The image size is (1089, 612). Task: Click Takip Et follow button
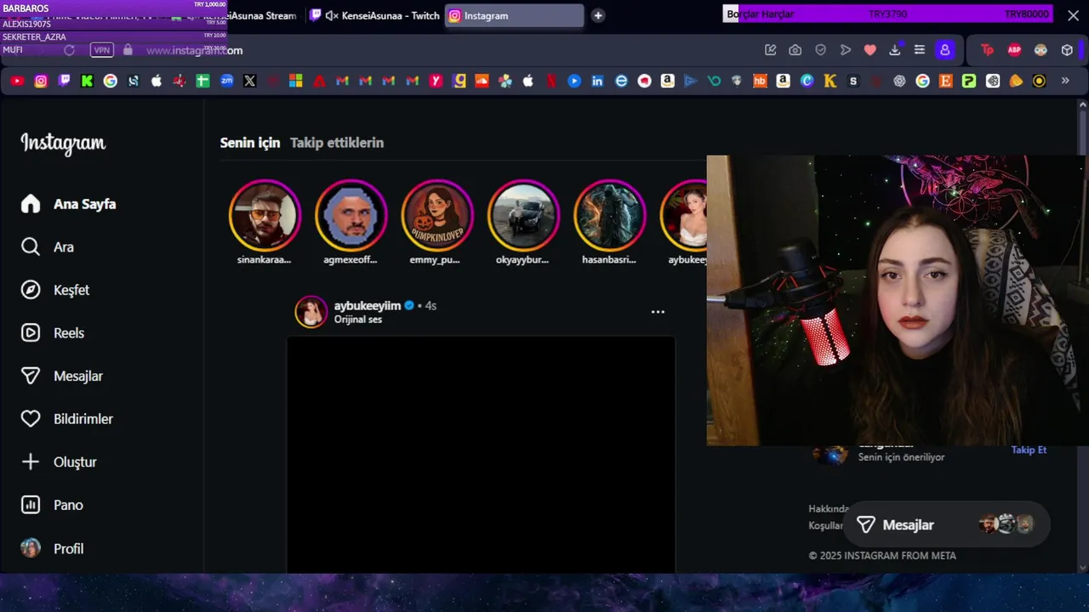point(1029,450)
